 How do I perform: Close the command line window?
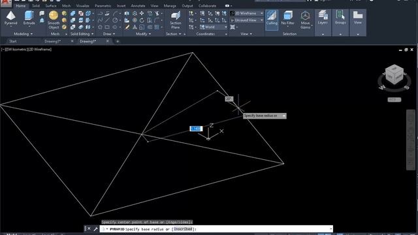point(89,229)
